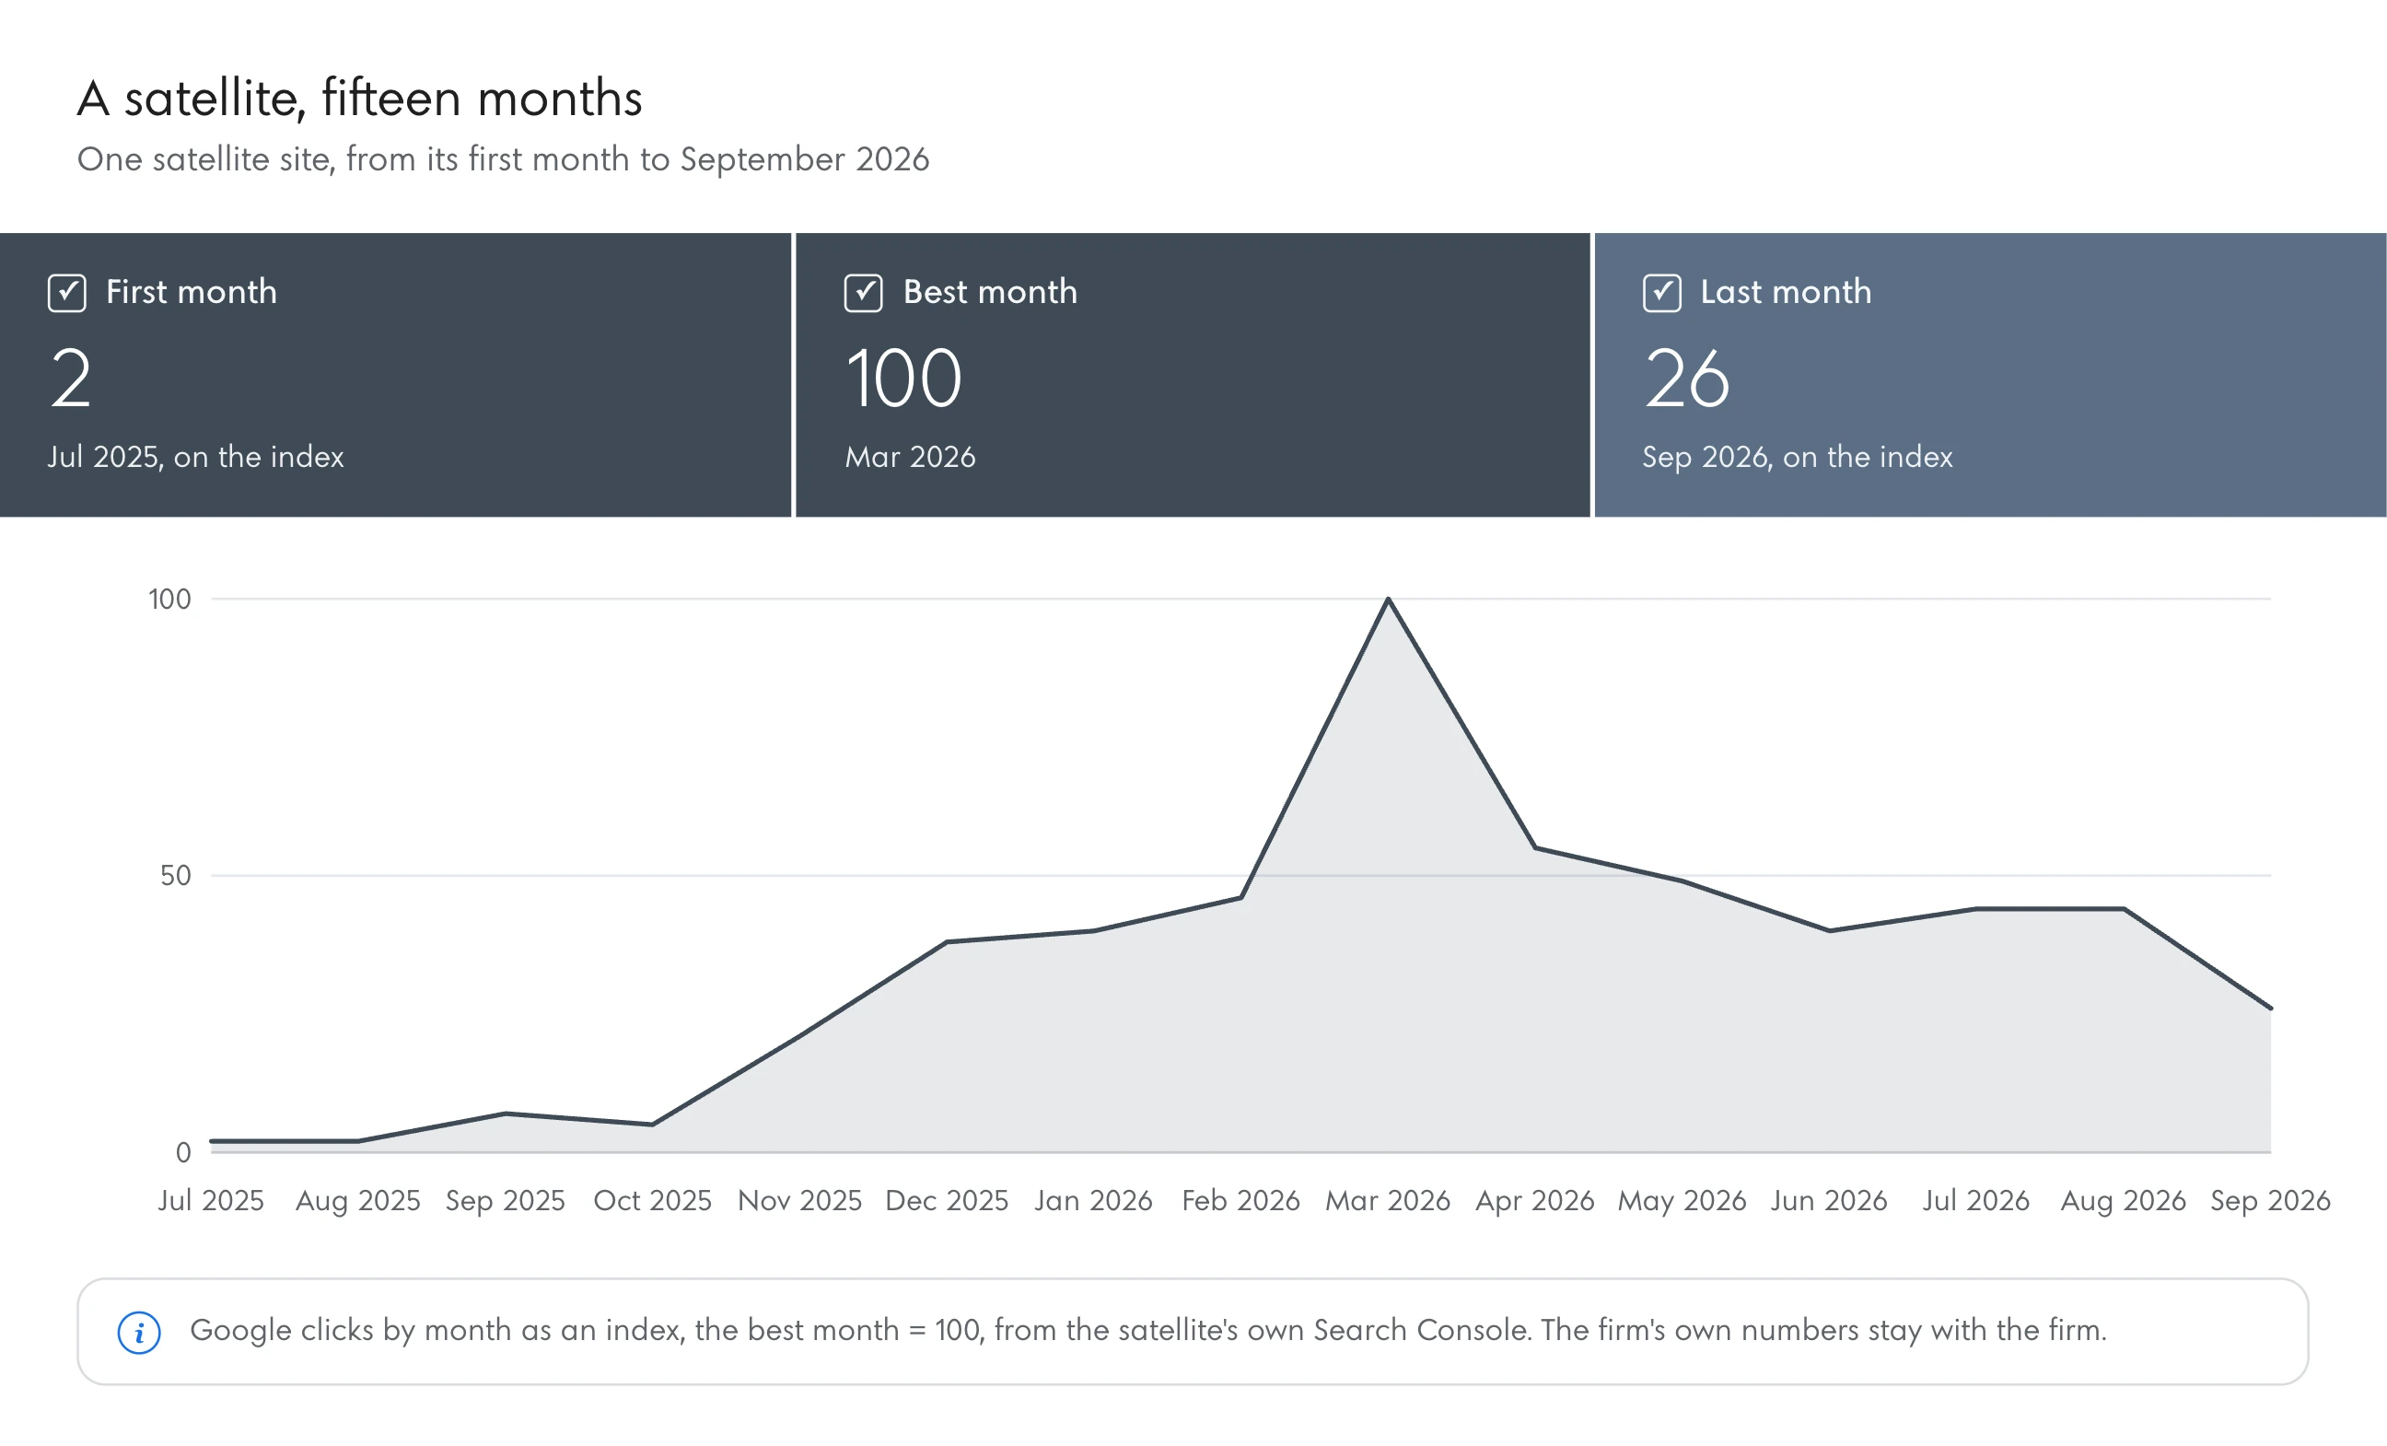Click the 100 y-axis label

pyautogui.click(x=169, y=599)
